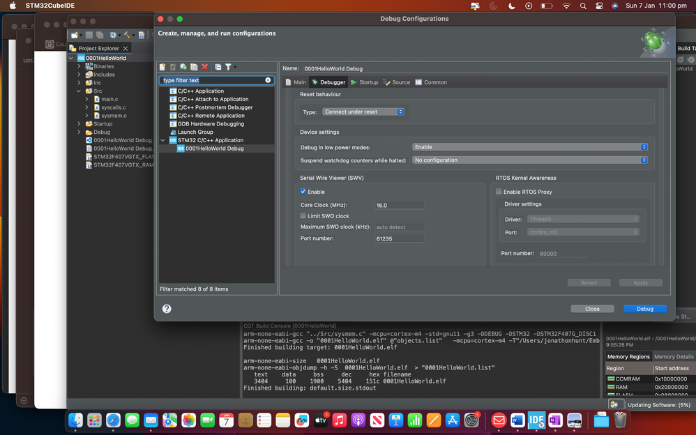696x435 pixels.
Task: Click the SWV Port number field
Action: pyautogui.click(x=400, y=239)
